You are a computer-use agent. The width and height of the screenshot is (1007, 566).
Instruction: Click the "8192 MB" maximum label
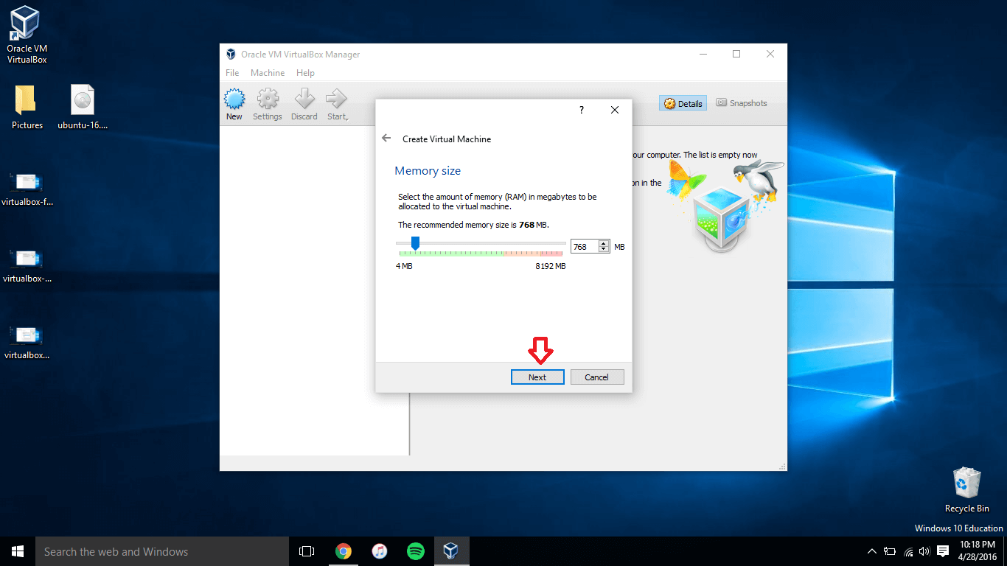click(551, 266)
